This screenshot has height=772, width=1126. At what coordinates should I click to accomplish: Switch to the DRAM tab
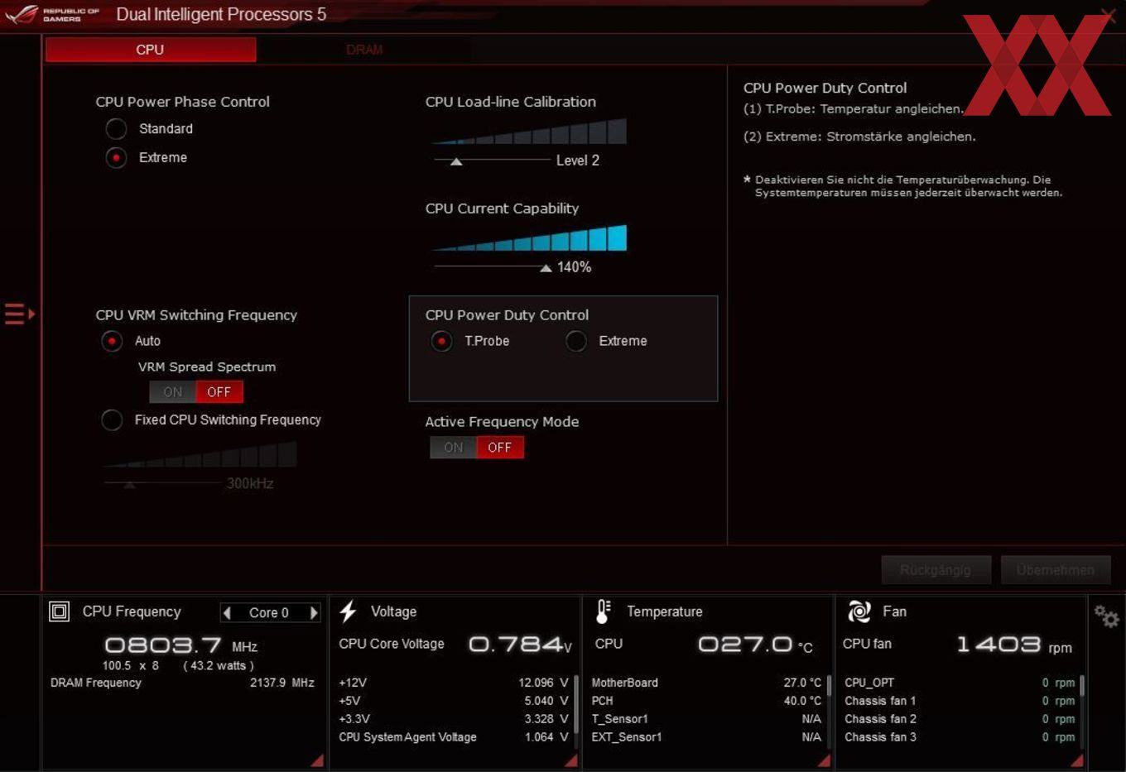click(x=364, y=50)
